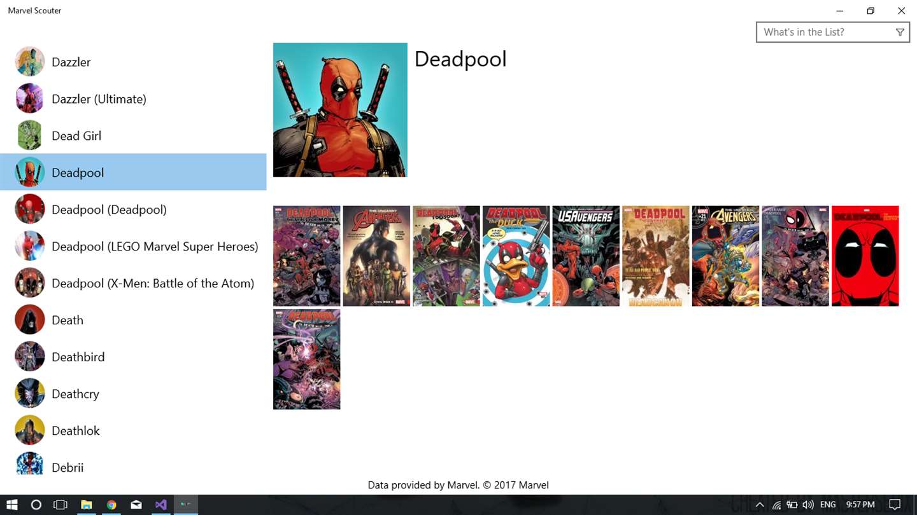Image resolution: width=917 pixels, height=515 pixels.
Task: Click the "Deadpool" name in selected row
Action: pos(78,173)
